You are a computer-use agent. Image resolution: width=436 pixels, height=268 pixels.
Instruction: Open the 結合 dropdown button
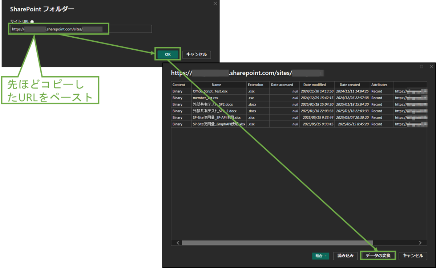(x=320, y=256)
